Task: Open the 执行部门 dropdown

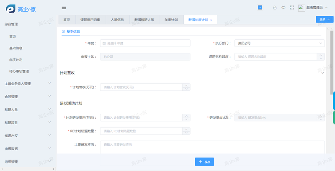Action: tap(279, 43)
